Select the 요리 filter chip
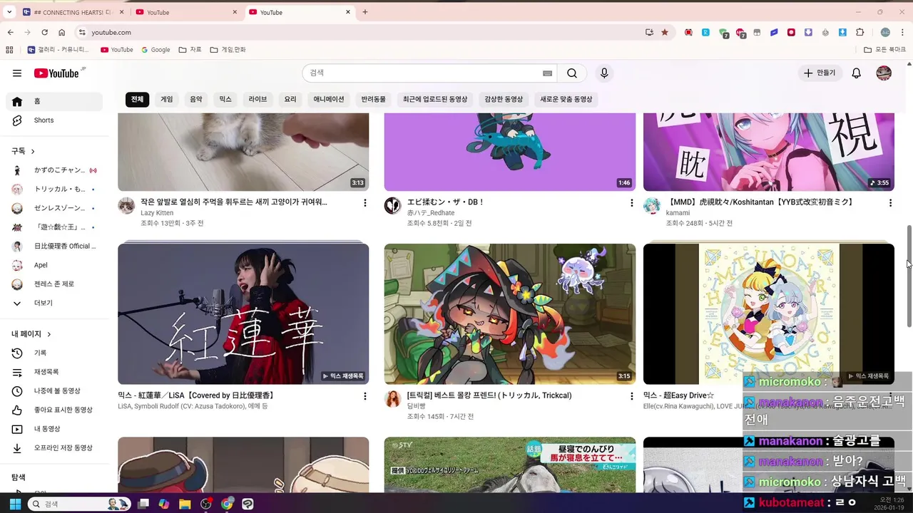This screenshot has width=913, height=513. tap(290, 100)
